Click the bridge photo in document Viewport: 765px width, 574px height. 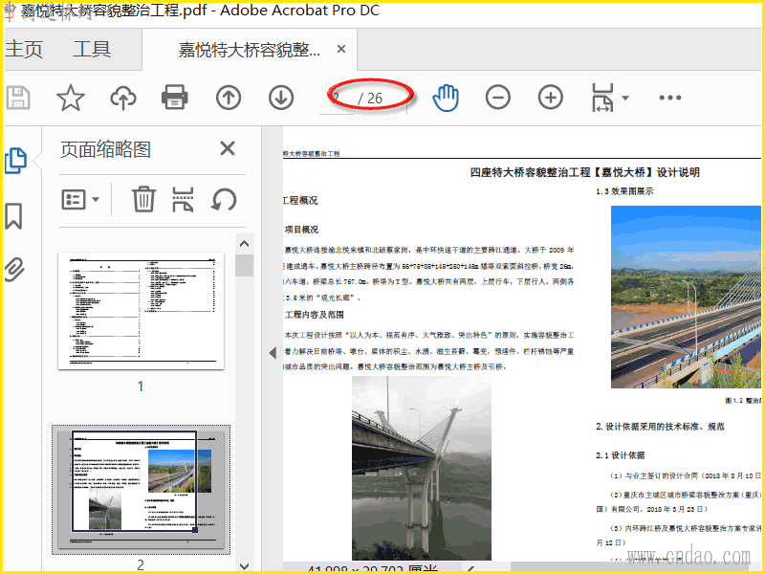[x=422, y=468]
